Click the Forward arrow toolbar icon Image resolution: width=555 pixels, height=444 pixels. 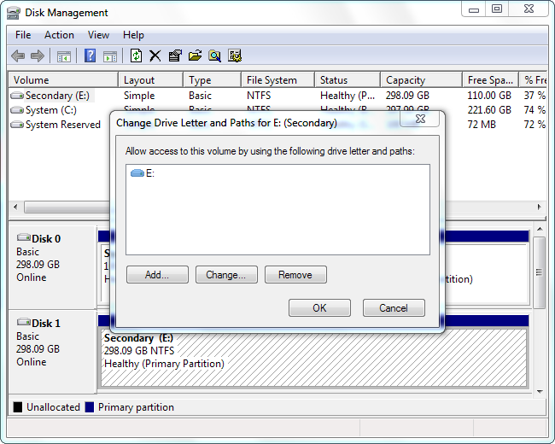38,56
